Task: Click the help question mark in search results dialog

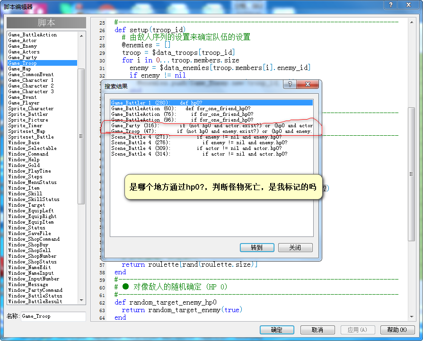Action: point(290,84)
